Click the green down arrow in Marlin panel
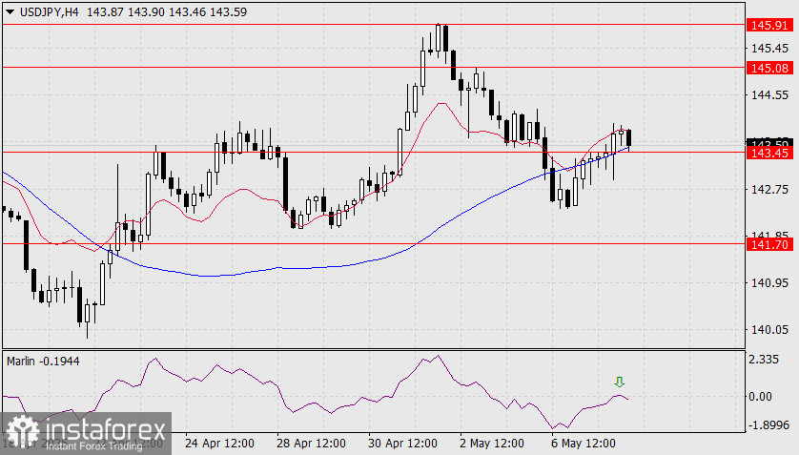Image resolution: width=799 pixels, height=455 pixels. pos(619,383)
